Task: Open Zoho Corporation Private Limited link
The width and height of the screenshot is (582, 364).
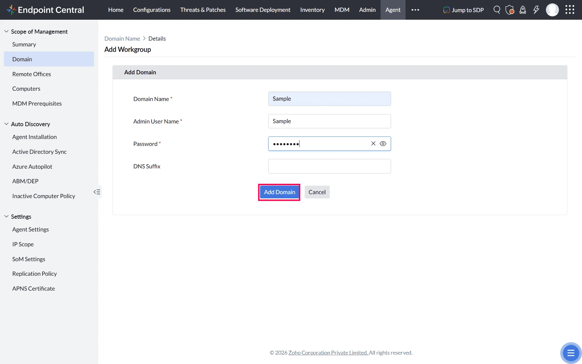Action: click(x=328, y=352)
